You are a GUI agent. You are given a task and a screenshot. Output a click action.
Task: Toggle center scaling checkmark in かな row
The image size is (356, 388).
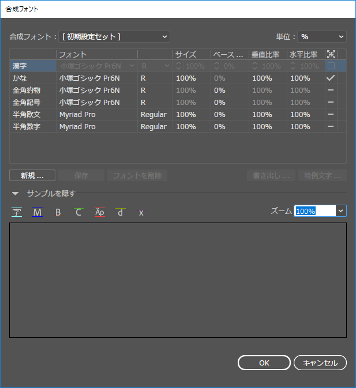pos(331,78)
